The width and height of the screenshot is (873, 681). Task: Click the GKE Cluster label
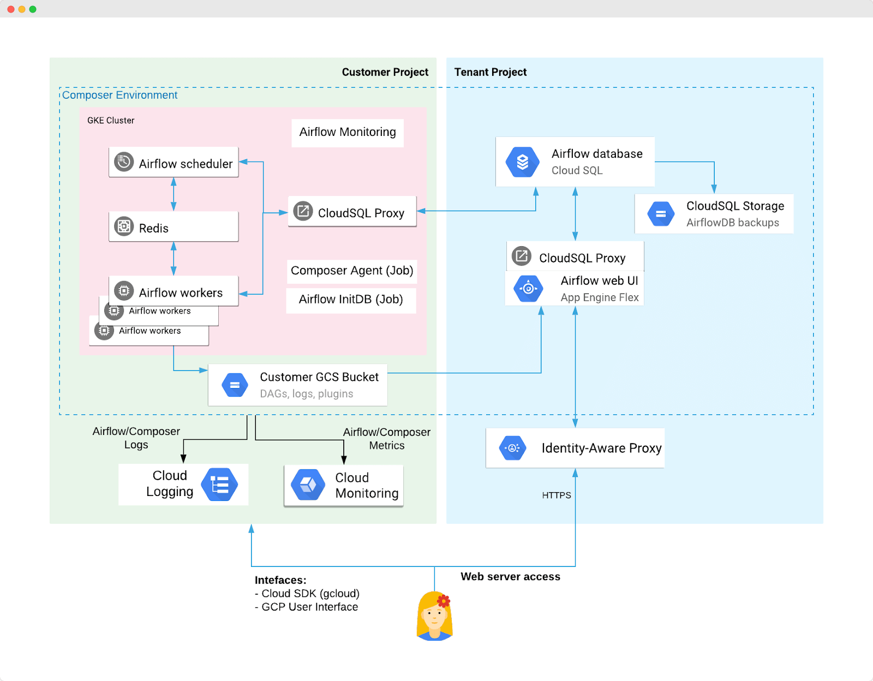pyautogui.click(x=111, y=120)
